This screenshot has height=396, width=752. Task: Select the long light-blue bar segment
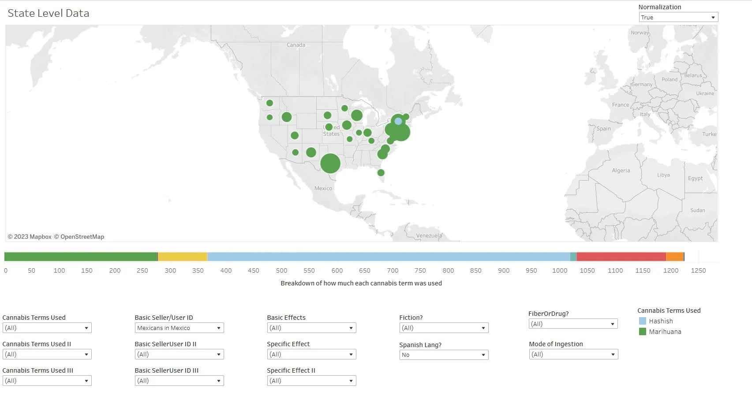click(389, 257)
